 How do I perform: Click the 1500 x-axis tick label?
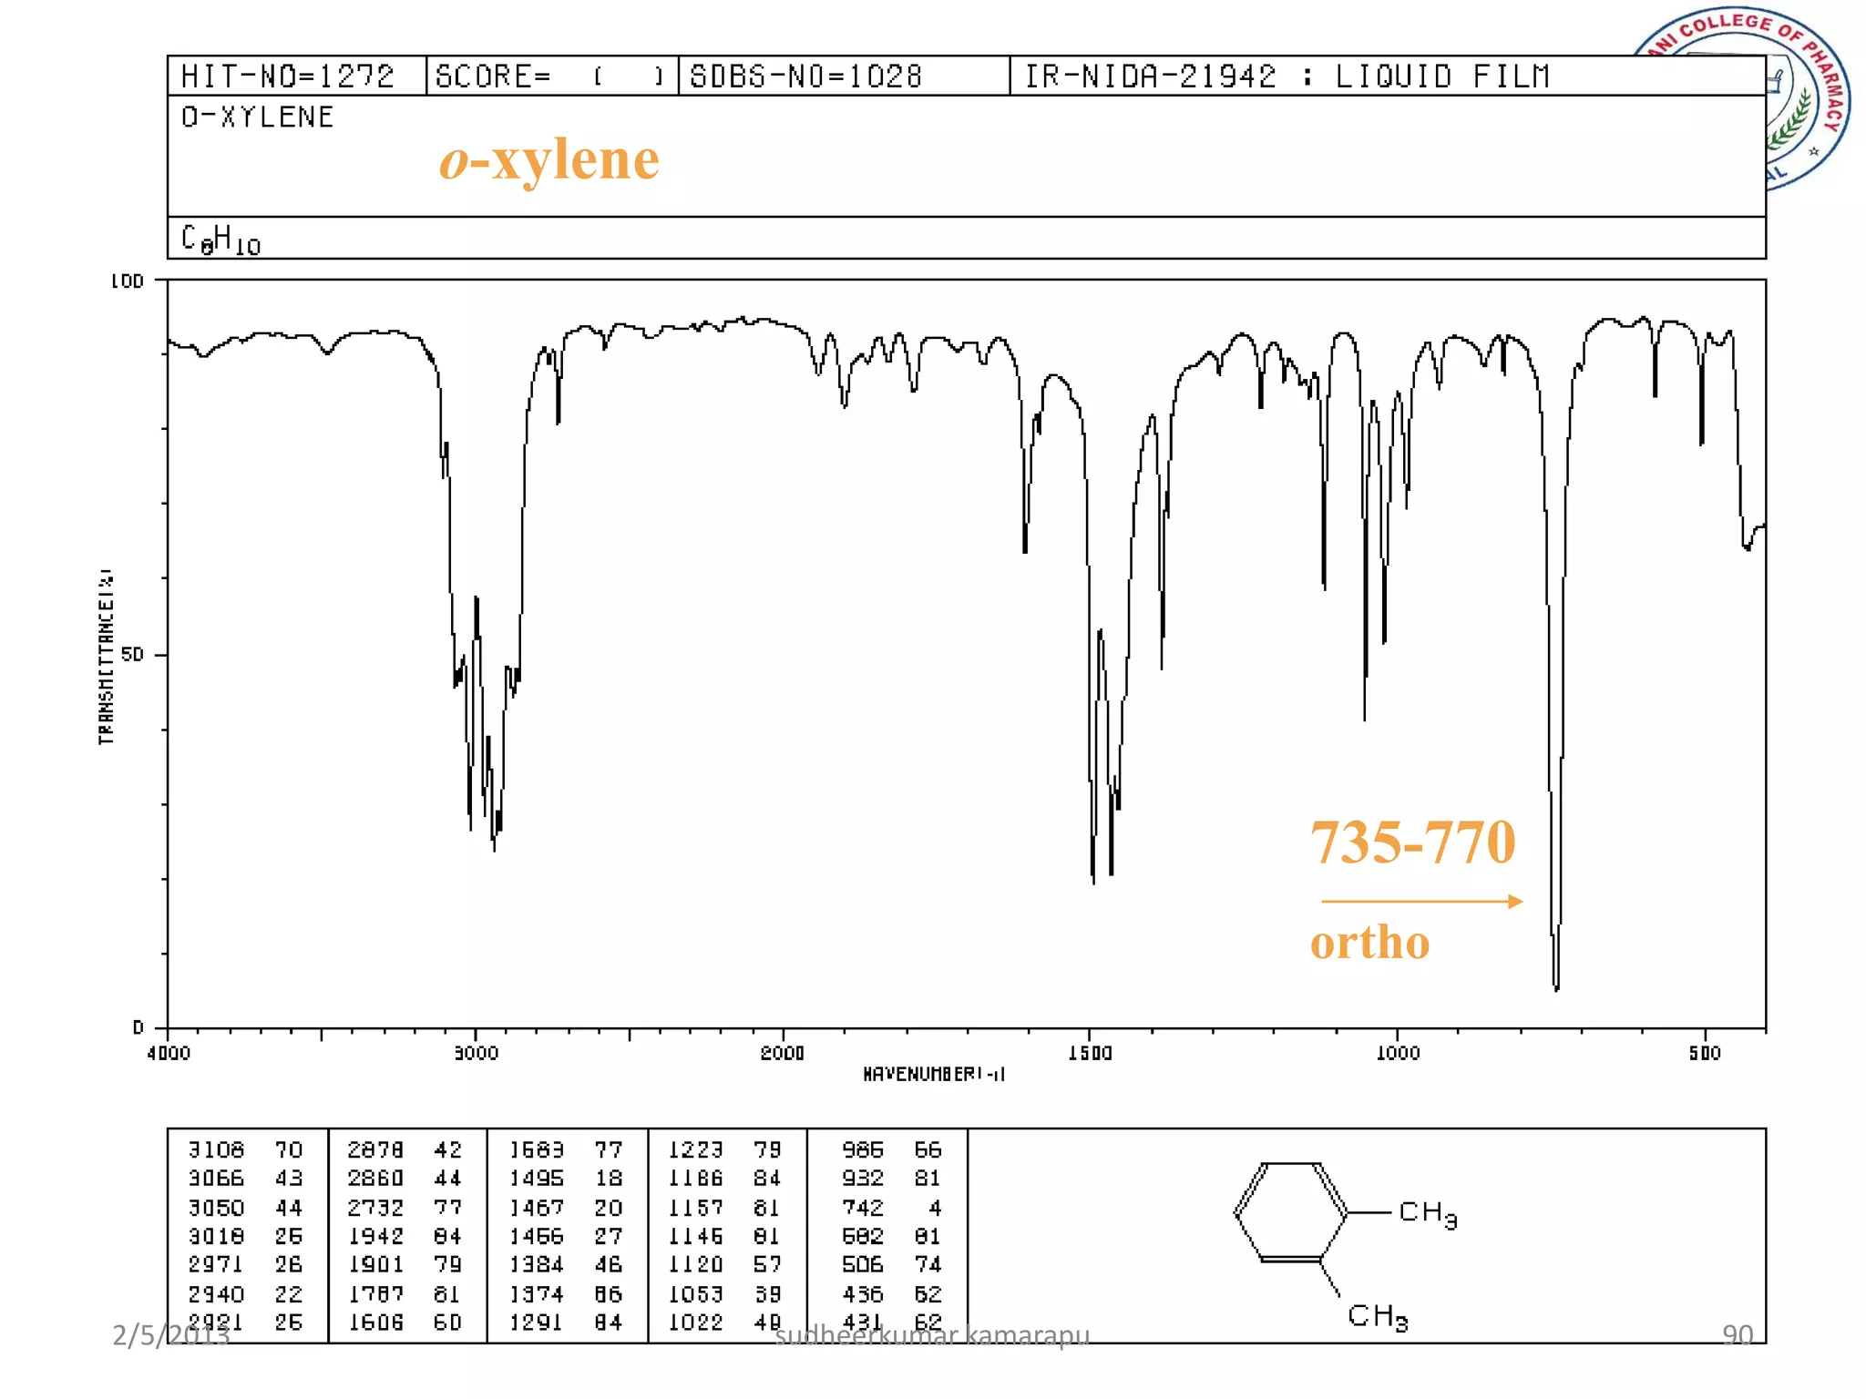point(1091,1054)
